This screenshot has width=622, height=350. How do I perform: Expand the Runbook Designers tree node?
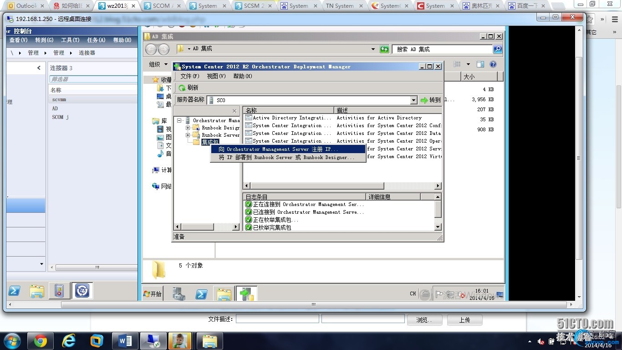[188, 128]
